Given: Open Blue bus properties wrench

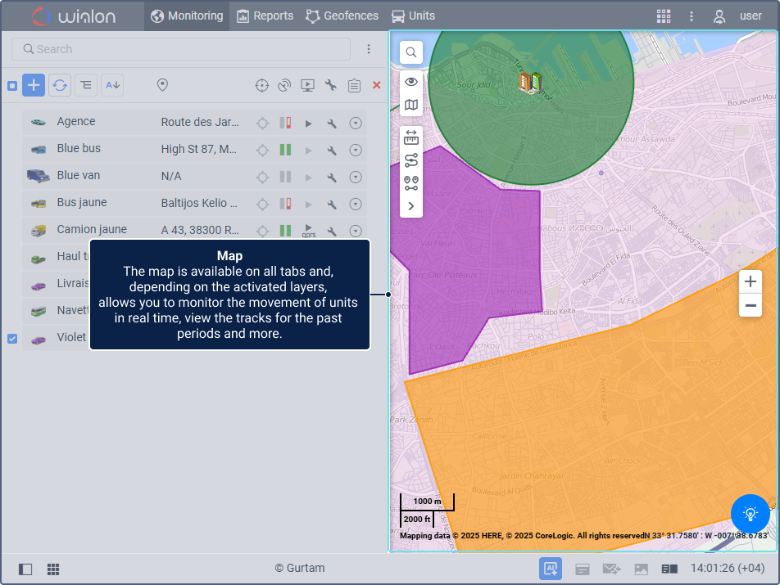Looking at the screenshot, I should click(x=332, y=150).
